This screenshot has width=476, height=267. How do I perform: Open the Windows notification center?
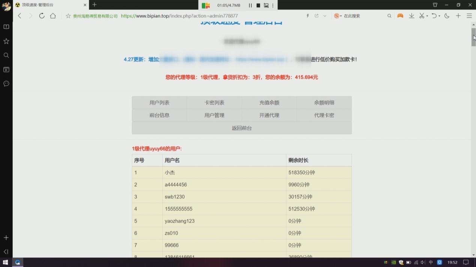pos(466,263)
